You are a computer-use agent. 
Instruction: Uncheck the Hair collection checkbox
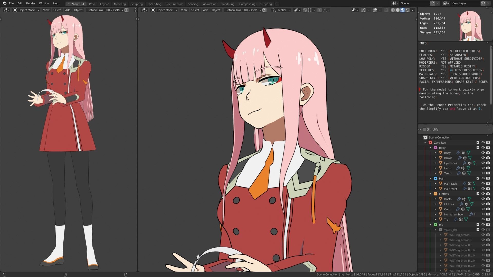coord(478,178)
